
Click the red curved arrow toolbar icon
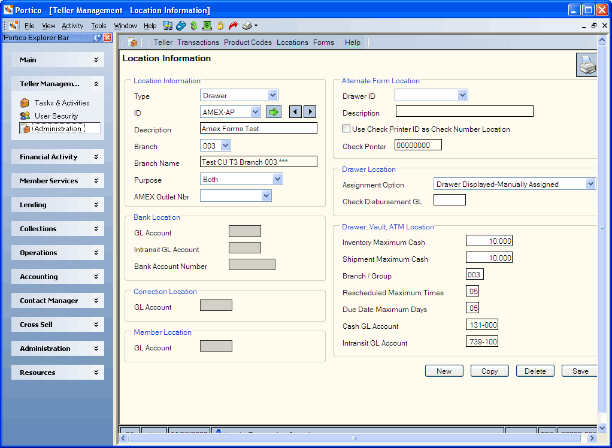[233, 26]
